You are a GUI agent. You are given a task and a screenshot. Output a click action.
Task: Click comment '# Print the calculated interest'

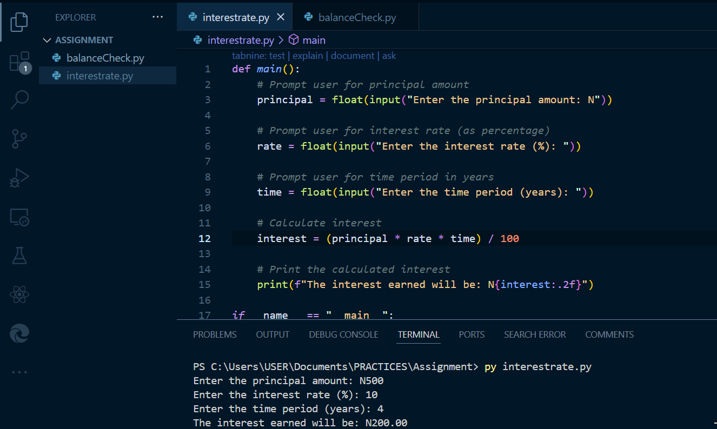click(x=354, y=269)
